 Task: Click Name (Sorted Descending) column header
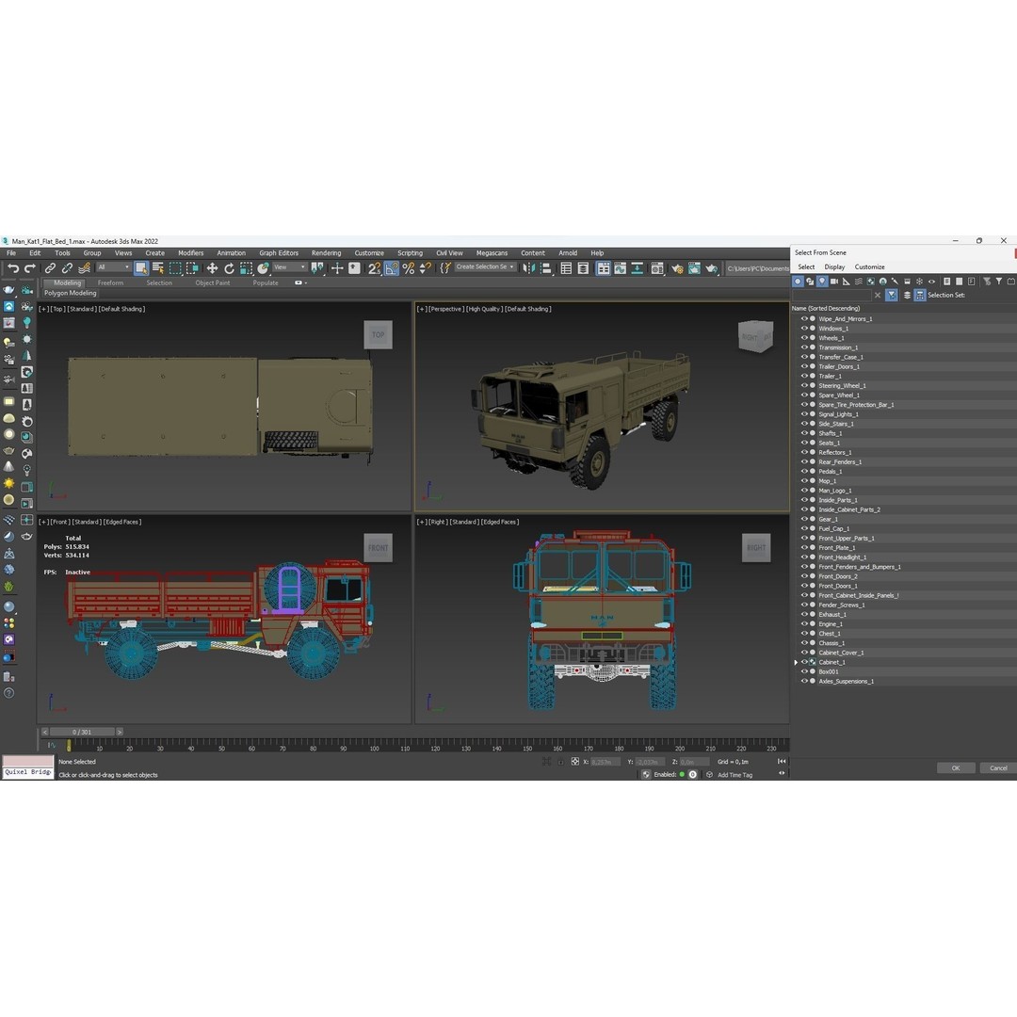(x=826, y=308)
